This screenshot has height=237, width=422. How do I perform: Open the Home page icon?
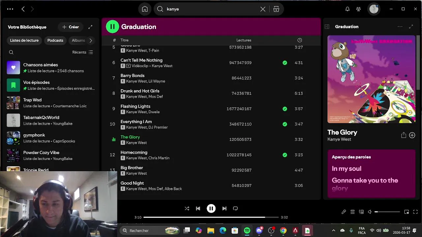[145, 9]
